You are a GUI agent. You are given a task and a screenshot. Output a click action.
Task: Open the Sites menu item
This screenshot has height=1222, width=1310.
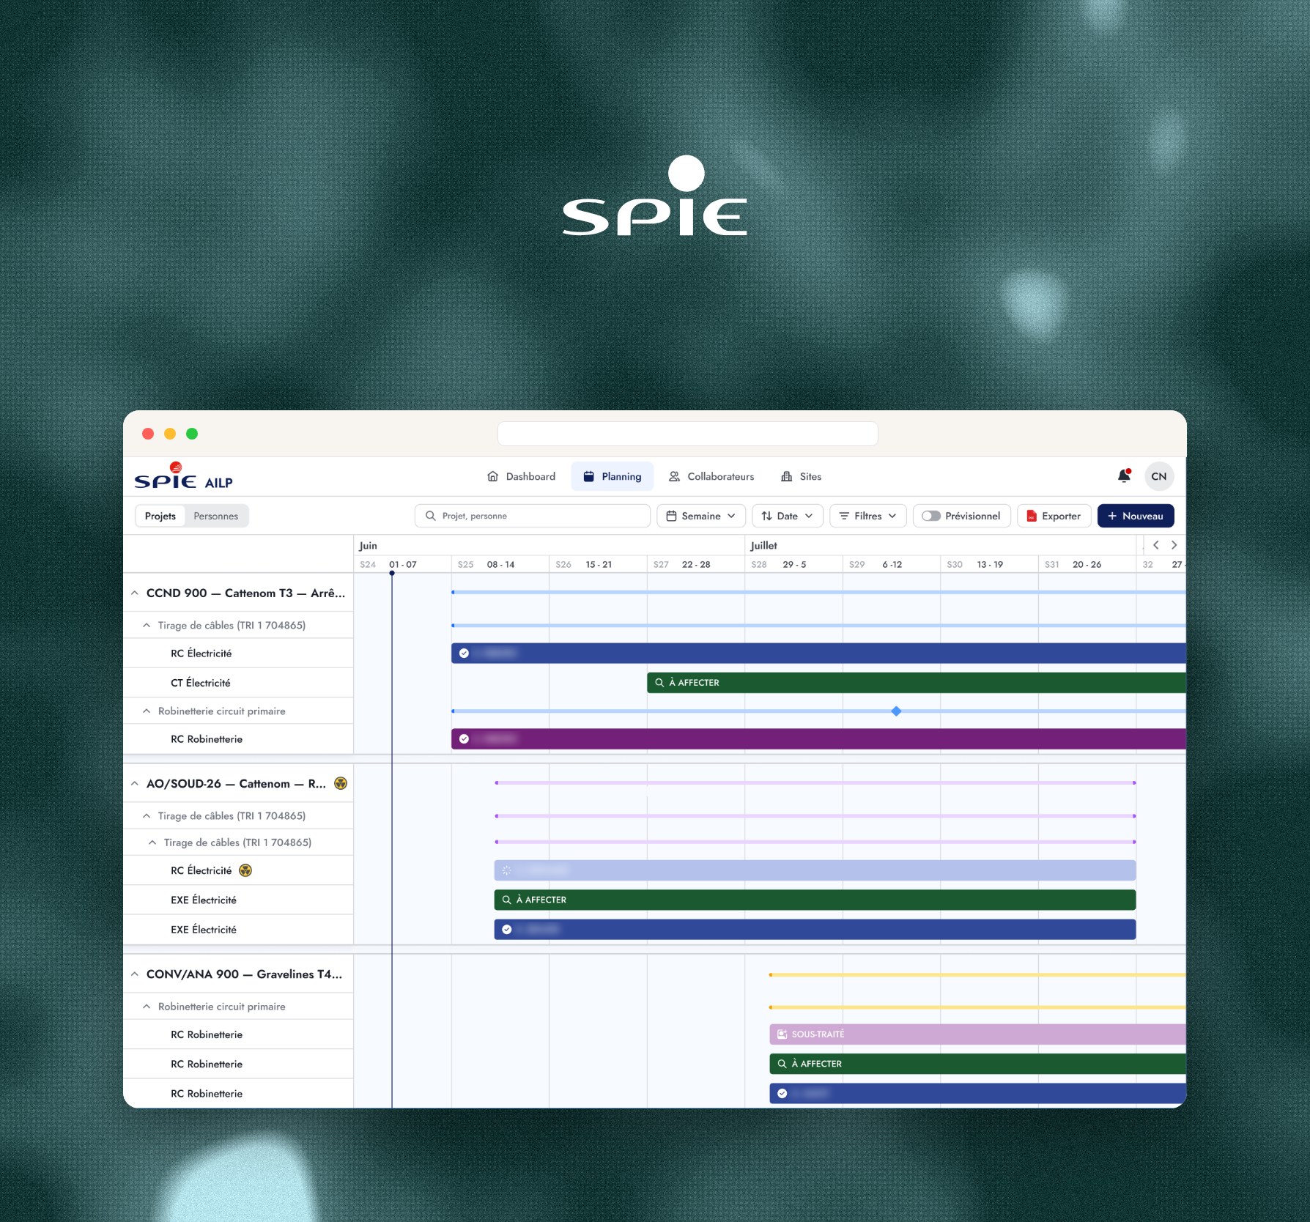(801, 476)
